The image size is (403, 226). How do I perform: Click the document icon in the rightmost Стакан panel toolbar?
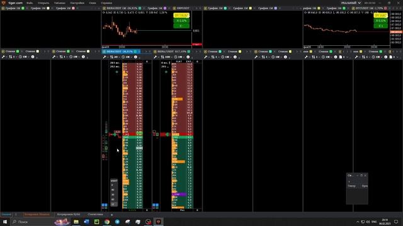click(x=391, y=57)
